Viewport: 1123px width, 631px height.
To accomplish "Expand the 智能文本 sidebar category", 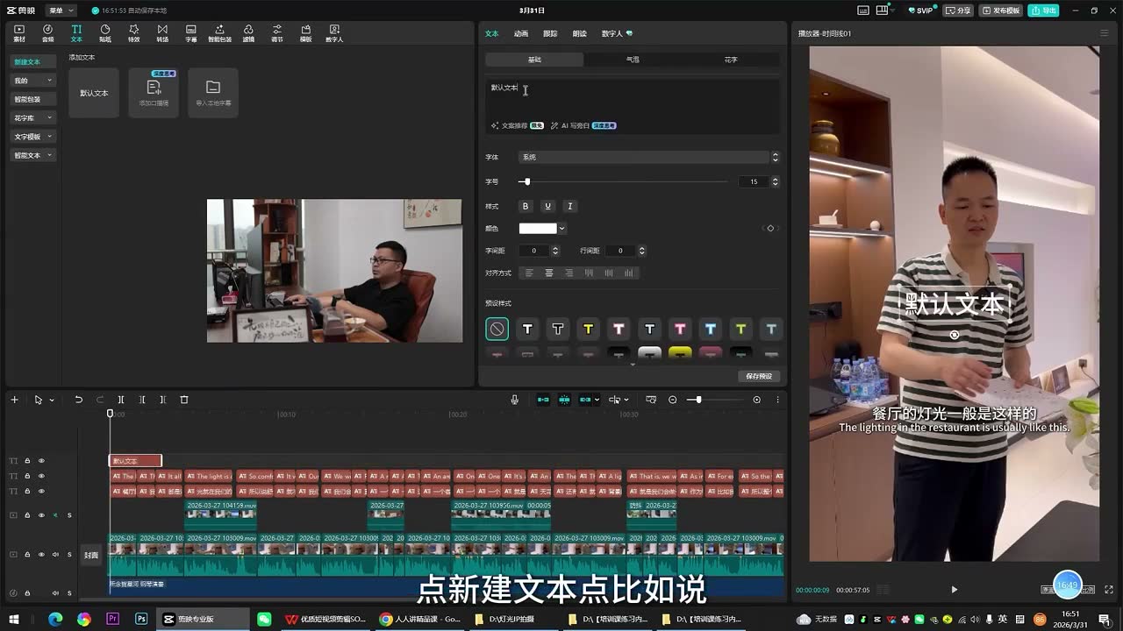I will (x=33, y=155).
